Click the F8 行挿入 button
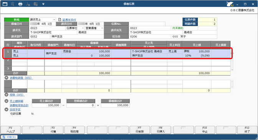This screenshot has height=140, width=258. pyautogui.click(x=161, y=130)
